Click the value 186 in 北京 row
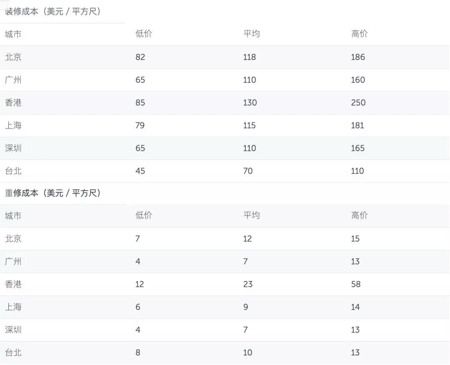450x365 pixels. click(357, 57)
